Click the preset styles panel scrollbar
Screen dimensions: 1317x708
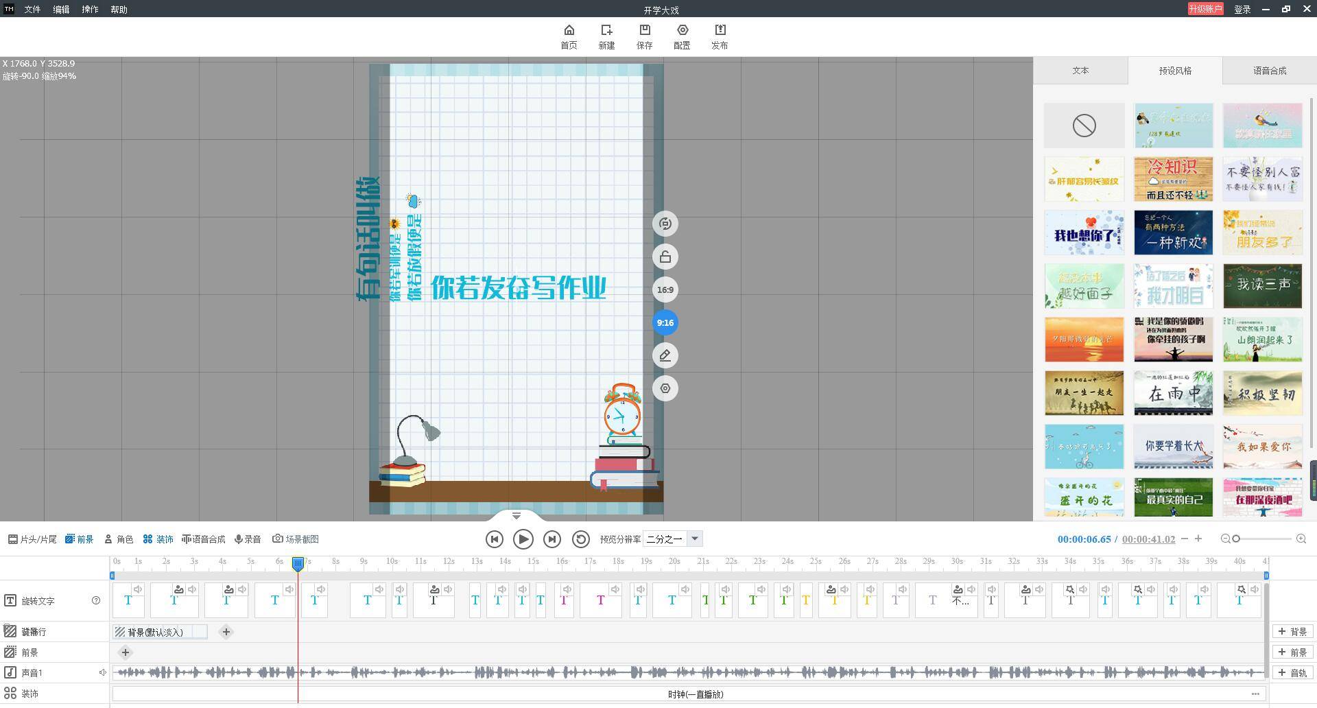coord(1312,274)
